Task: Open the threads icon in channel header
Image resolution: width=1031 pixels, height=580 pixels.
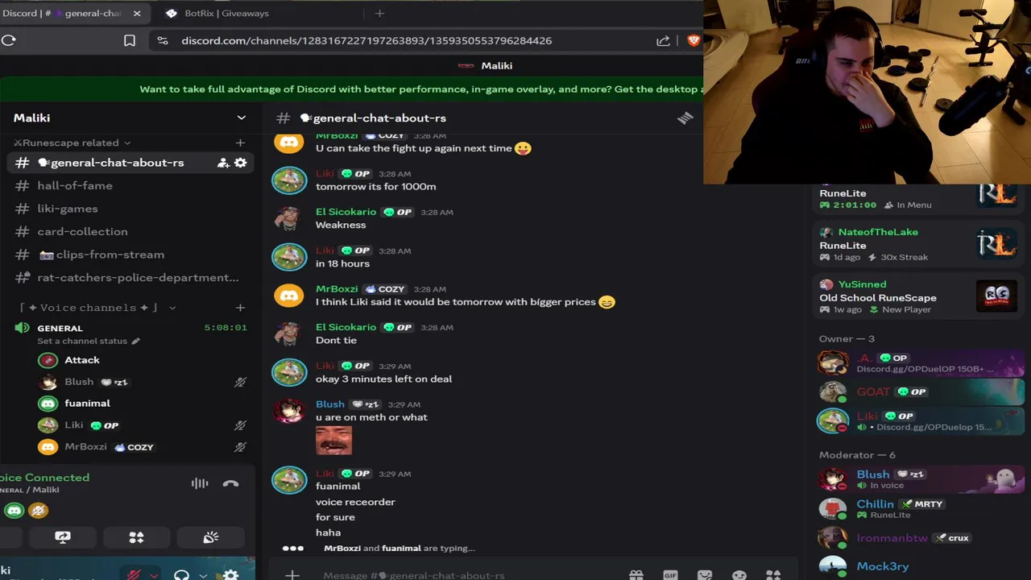Action: point(685,118)
